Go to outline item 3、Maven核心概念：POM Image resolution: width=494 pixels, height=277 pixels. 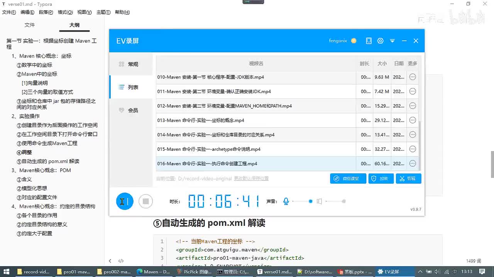pyautogui.click(x=41, y=170)
